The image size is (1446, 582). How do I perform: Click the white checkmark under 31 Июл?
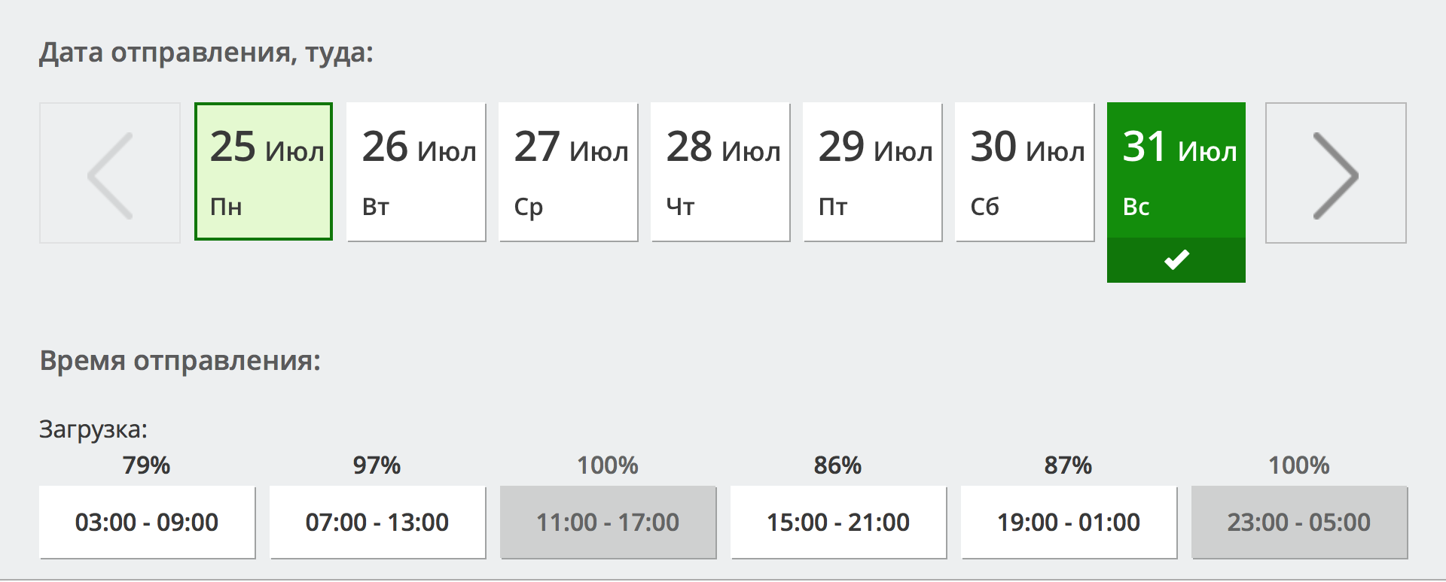(1176, 260)
